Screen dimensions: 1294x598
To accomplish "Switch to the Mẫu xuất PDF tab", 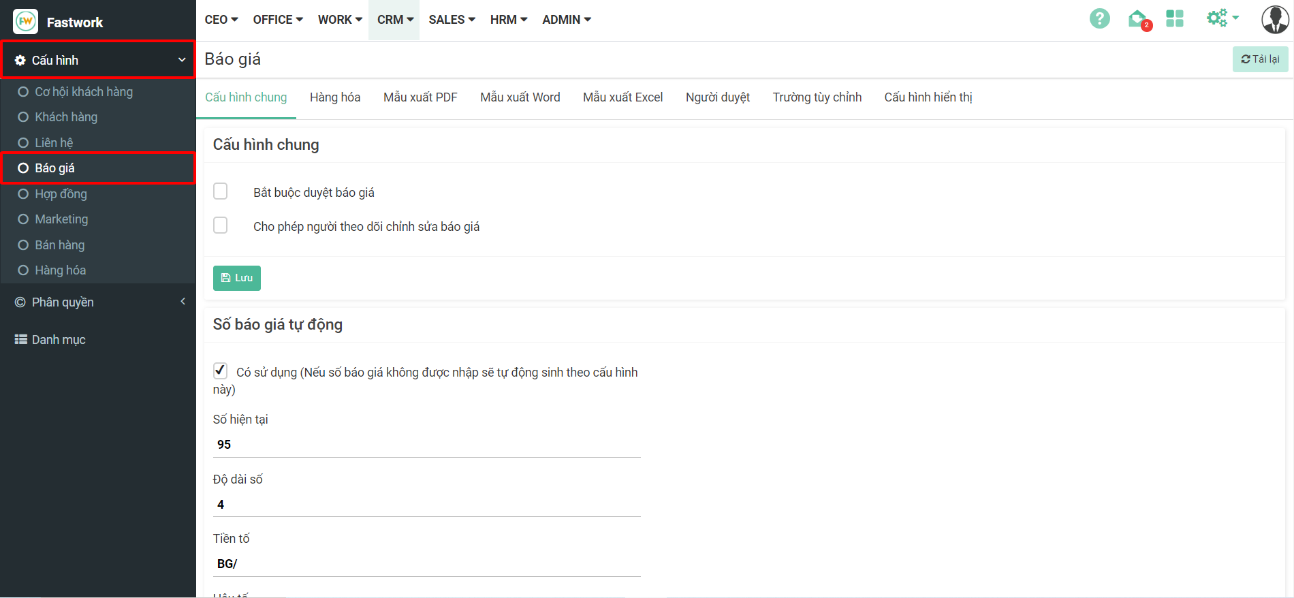I will [420, 97].
